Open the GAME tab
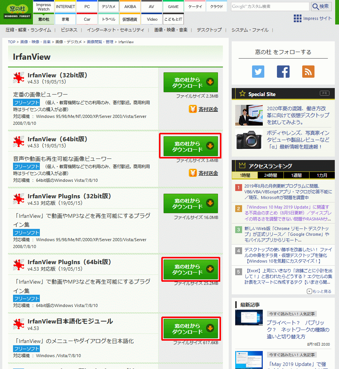This screenshot has height=369, width=339. point(173,7)
